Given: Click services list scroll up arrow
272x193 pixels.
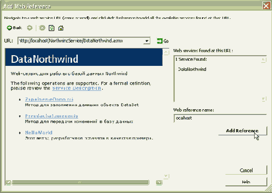Looking at the screenshot, I should pos(263,60).
